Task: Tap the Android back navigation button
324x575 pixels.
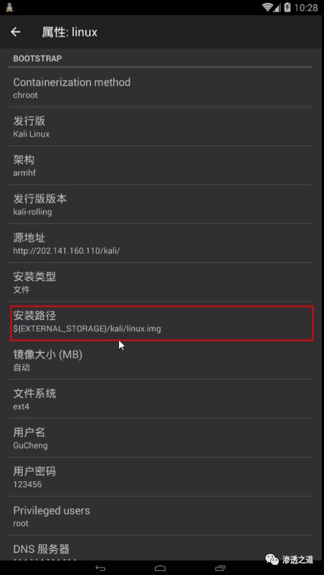Action: click(x=100, y=568)
